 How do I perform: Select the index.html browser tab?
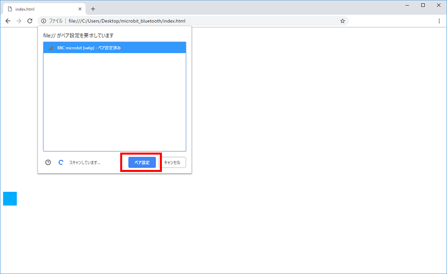[44, 9]
